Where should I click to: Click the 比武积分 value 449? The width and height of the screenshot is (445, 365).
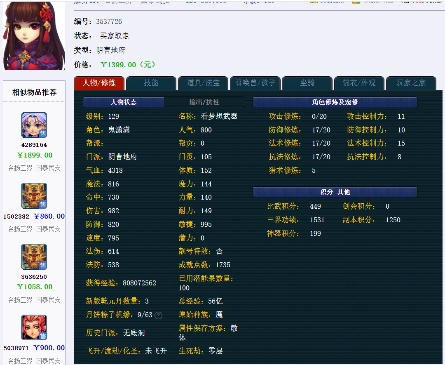(x=316, y=206)
